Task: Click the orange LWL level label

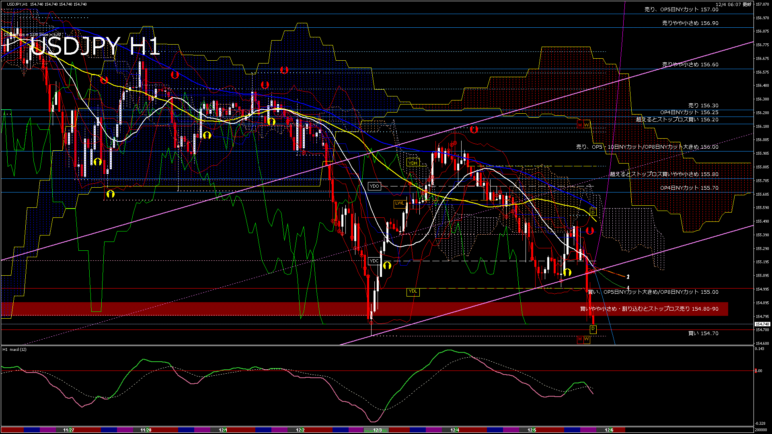Action: [399, 203]
